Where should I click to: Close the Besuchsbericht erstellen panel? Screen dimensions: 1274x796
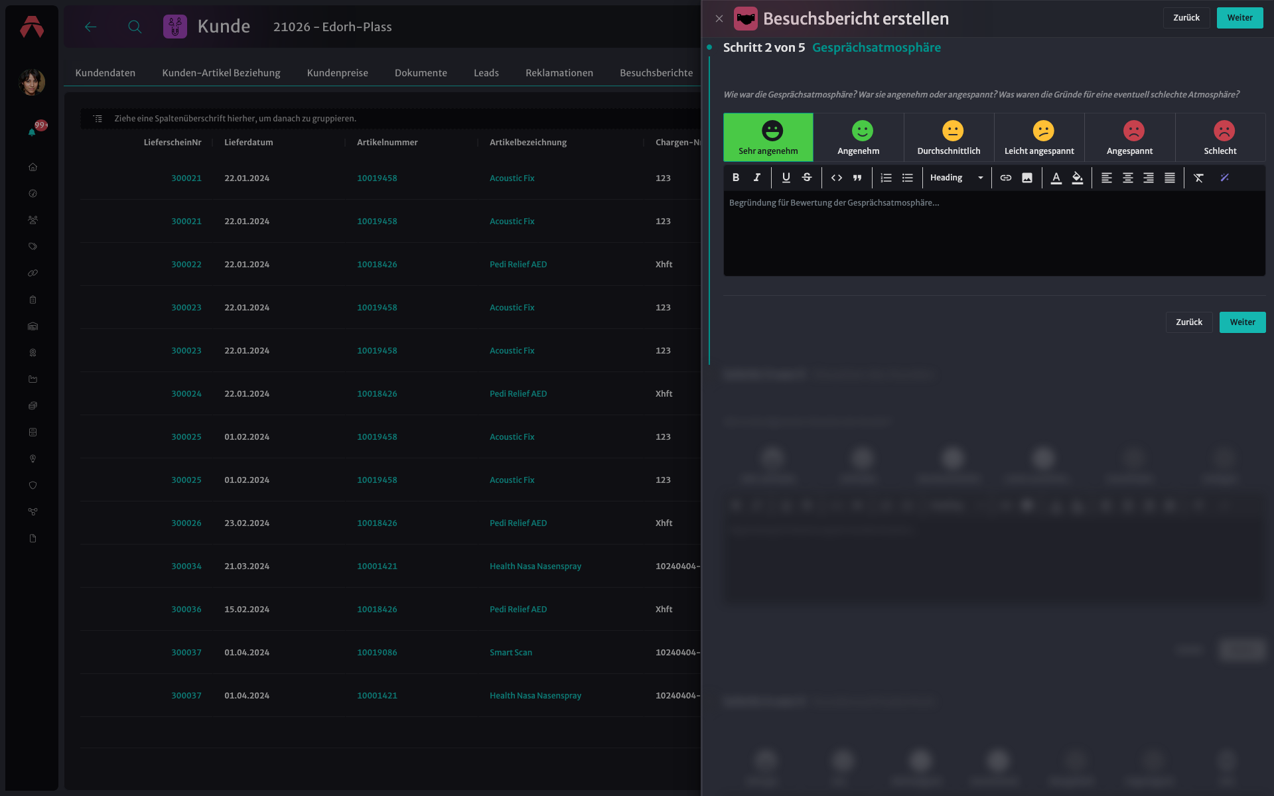click(x=719, y=19)
